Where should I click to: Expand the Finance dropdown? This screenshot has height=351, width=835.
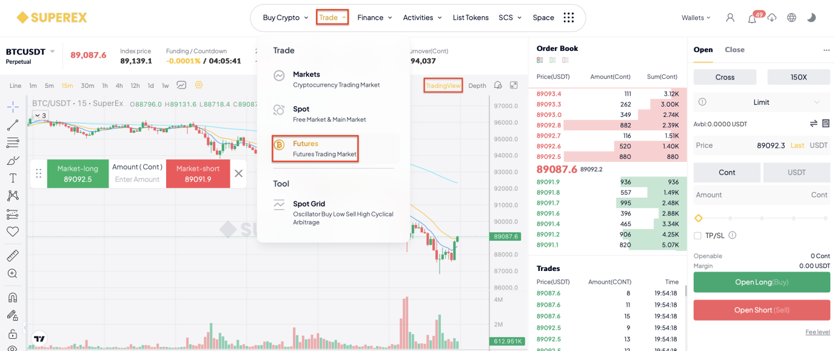375,18
